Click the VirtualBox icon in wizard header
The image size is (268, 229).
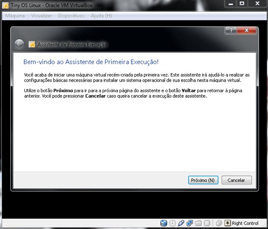[x=32, y=44]
